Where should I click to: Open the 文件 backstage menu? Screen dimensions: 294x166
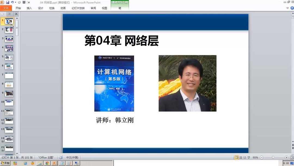(6, 8)
